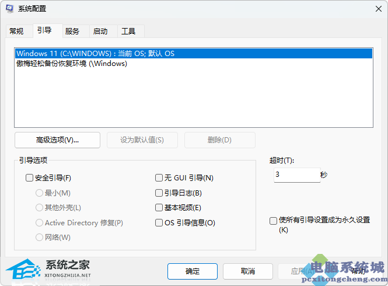Viewport: 388px width, 286px height.
Task: Select Active Directory 修复(P) radio option
Action: (39, 222)
